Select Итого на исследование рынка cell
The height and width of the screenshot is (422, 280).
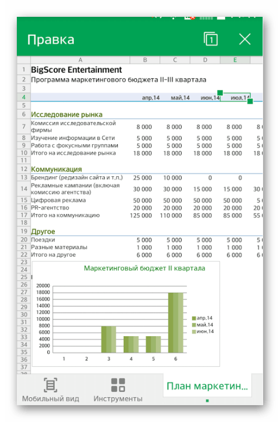pos(73,153)
